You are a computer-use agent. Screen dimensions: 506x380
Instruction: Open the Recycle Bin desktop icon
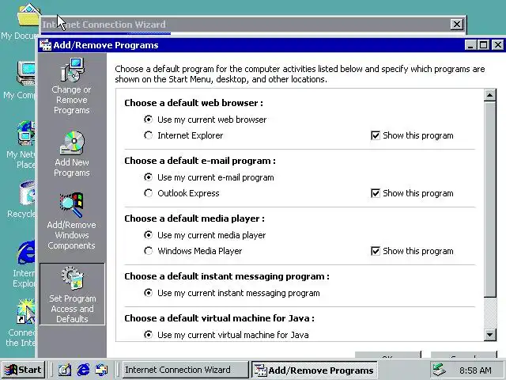pyautogui.click(x=23, y=199)
